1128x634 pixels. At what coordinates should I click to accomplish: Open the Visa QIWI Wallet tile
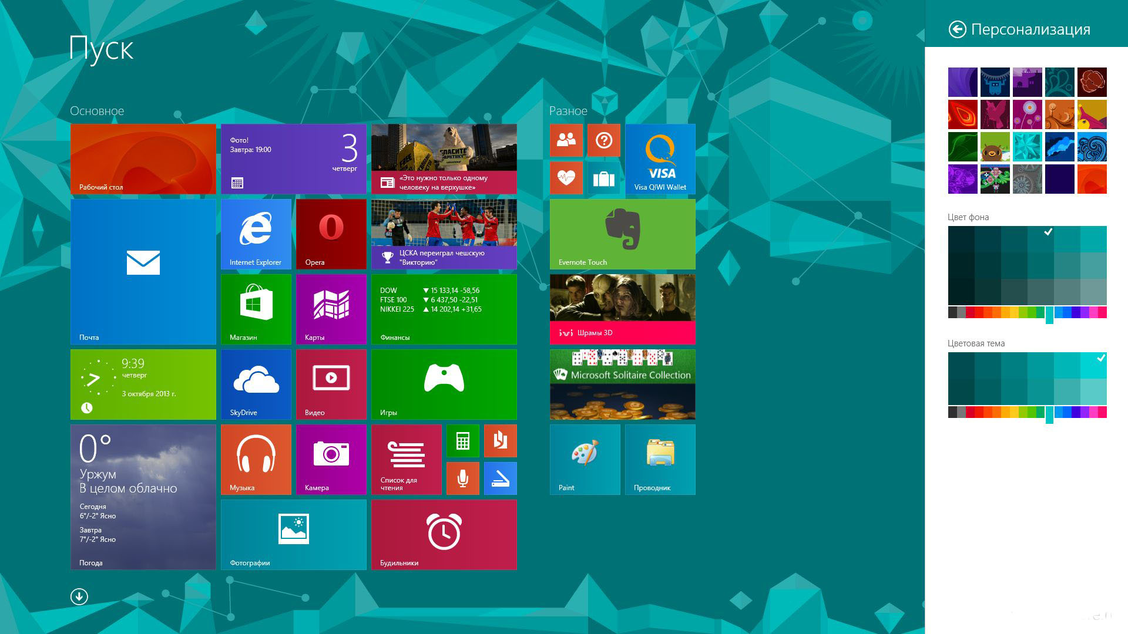[660, 158]
